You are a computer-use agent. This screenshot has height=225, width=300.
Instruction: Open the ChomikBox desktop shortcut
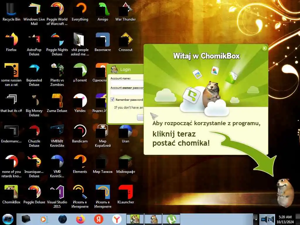pos(11,194)
